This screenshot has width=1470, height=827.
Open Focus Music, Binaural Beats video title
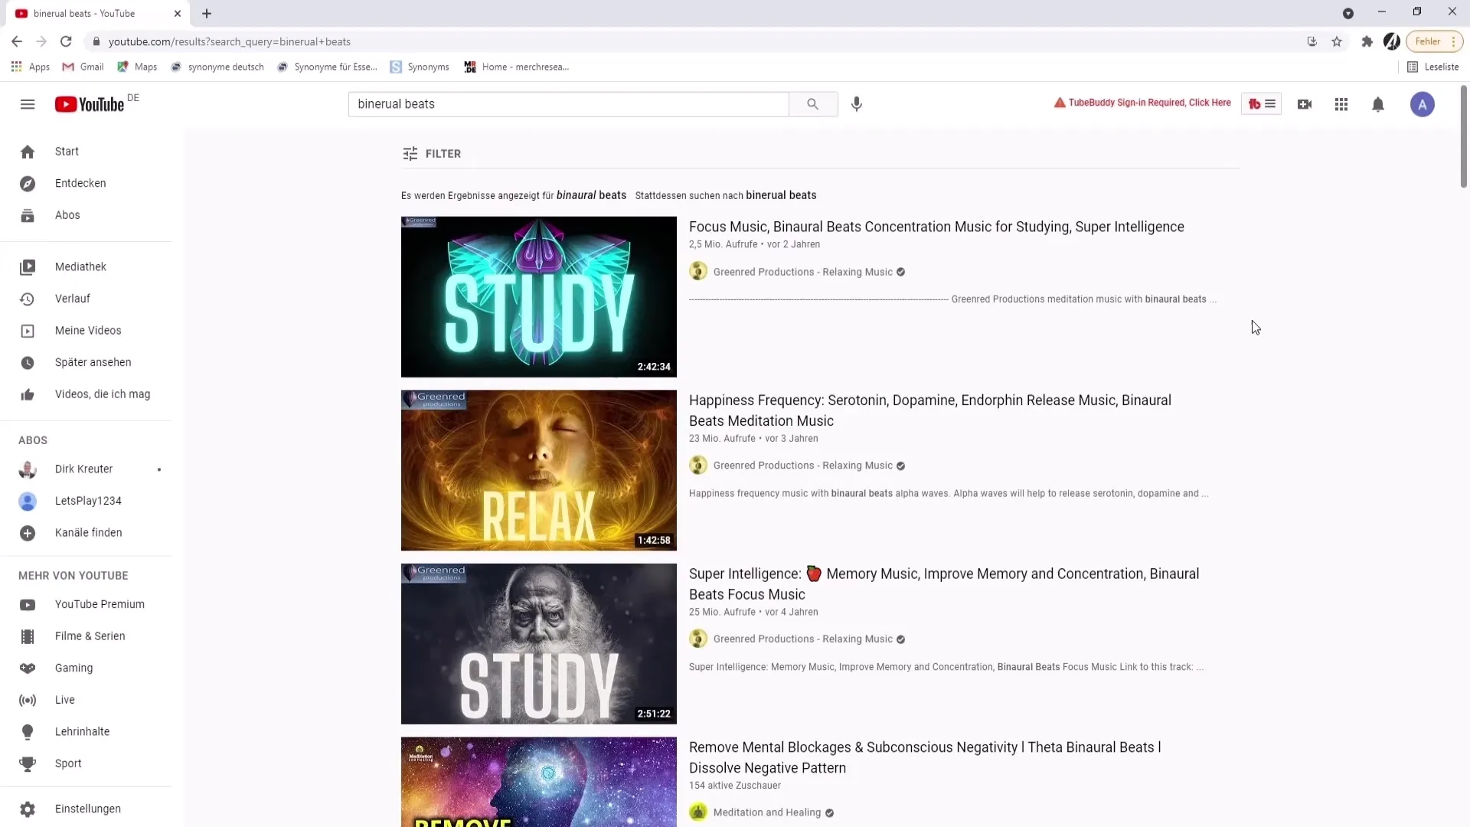(x=936, y=227)
